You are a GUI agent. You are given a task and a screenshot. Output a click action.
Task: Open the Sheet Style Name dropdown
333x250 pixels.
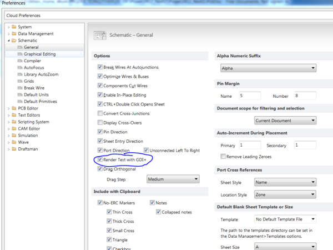pos(285,182)
